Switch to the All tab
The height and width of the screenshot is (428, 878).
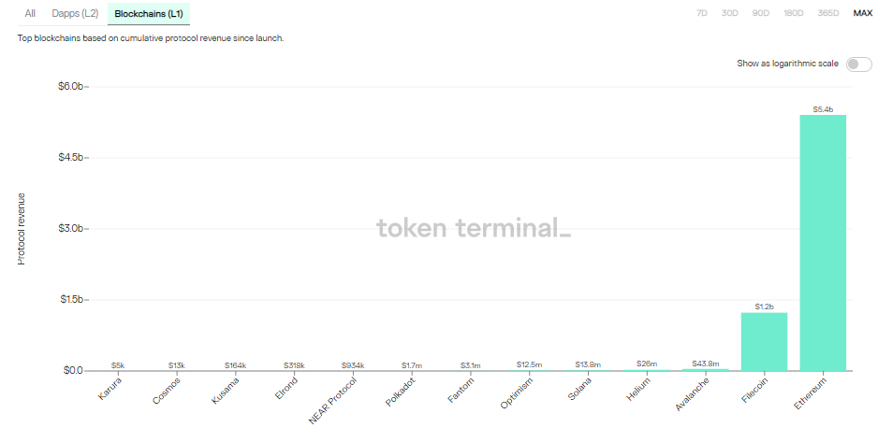[x=31, y=13]
